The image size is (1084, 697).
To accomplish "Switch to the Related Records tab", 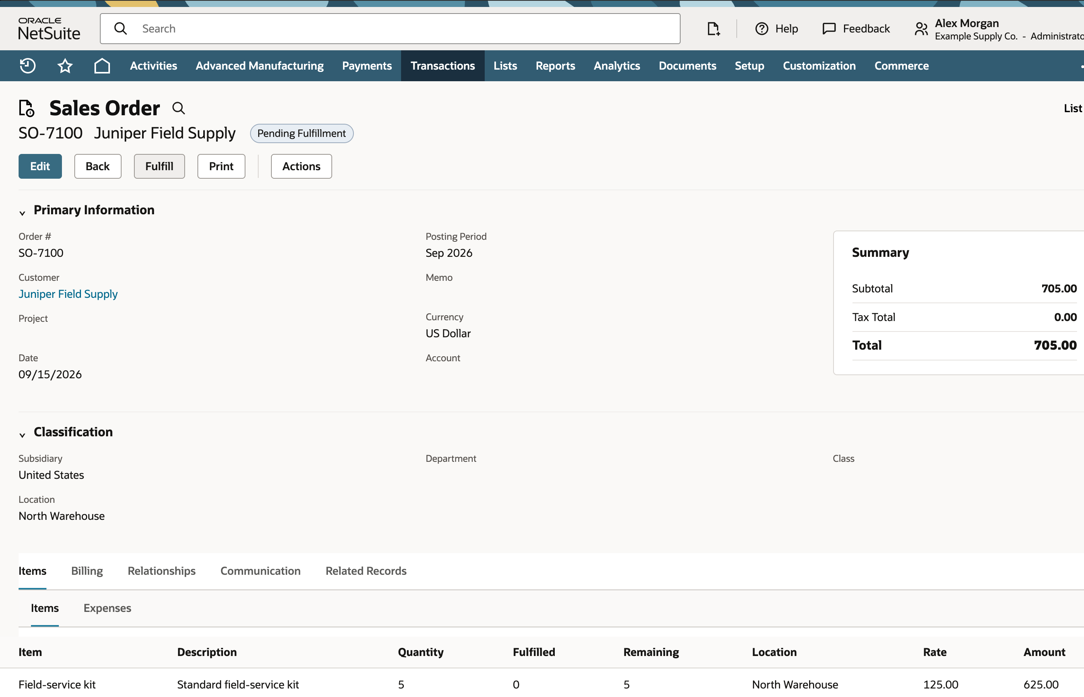I will pyautogui.click(x=366, y=571).
